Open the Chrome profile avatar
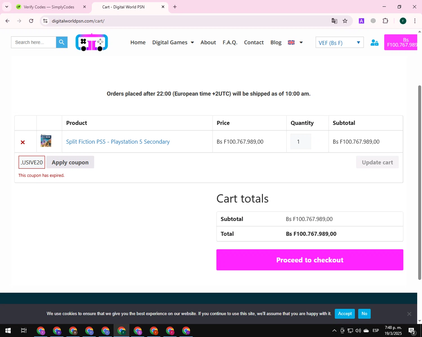This screenshot has width=422, height=337. click(x=403, y=21)
